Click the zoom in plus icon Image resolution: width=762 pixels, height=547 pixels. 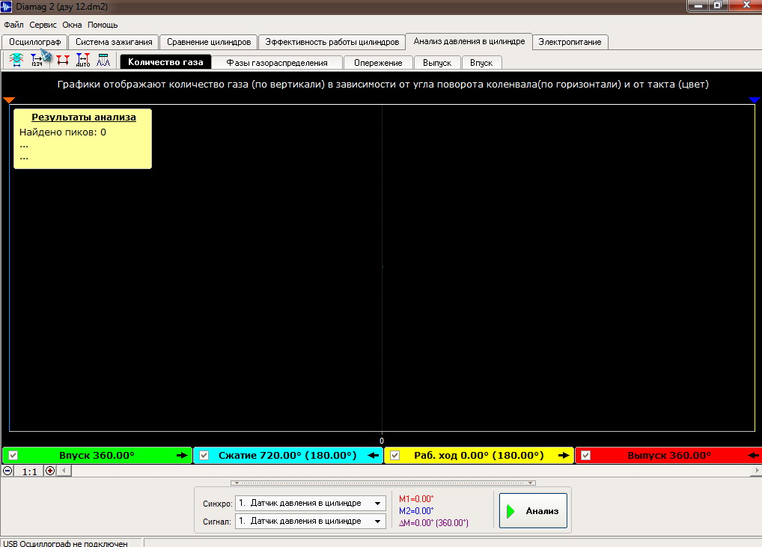pos(50,470)
